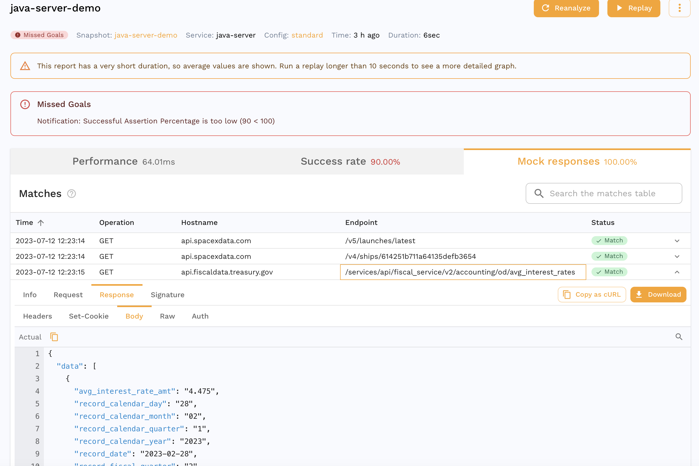Click api.fiscaldata.treasury.gov hostname cell
Viewport: 699px width, 466px height.
click(227, 272)
